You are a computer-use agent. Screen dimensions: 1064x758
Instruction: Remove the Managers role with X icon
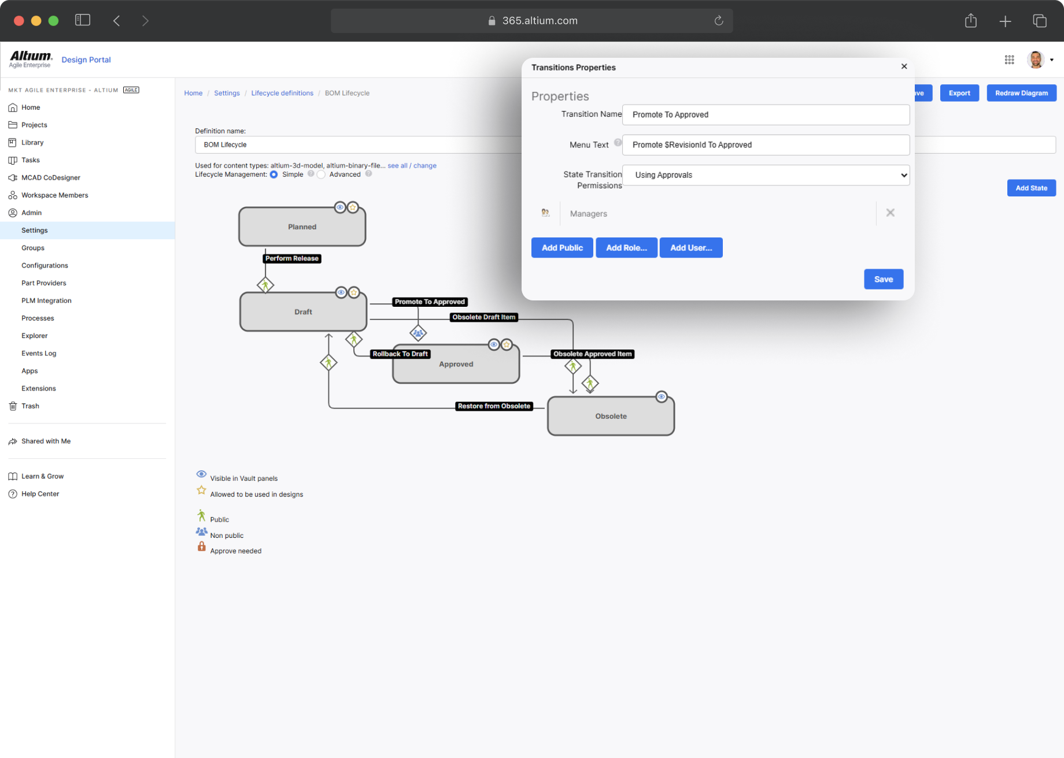pos(890,213)
